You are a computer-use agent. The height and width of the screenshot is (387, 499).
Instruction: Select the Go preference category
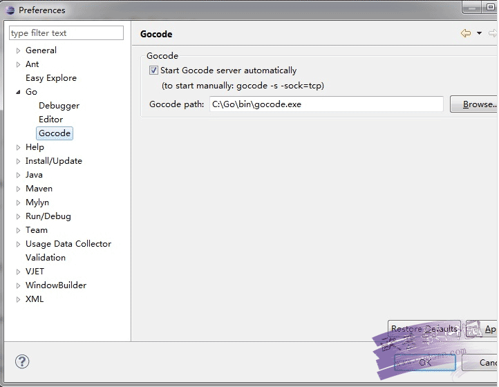(x=31, y=92)
